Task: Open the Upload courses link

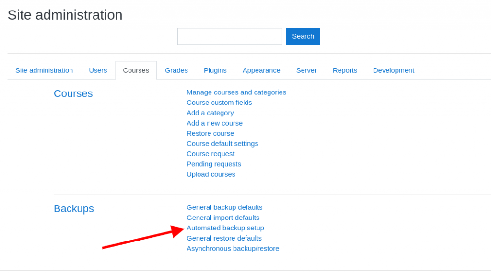Action: 210,174
